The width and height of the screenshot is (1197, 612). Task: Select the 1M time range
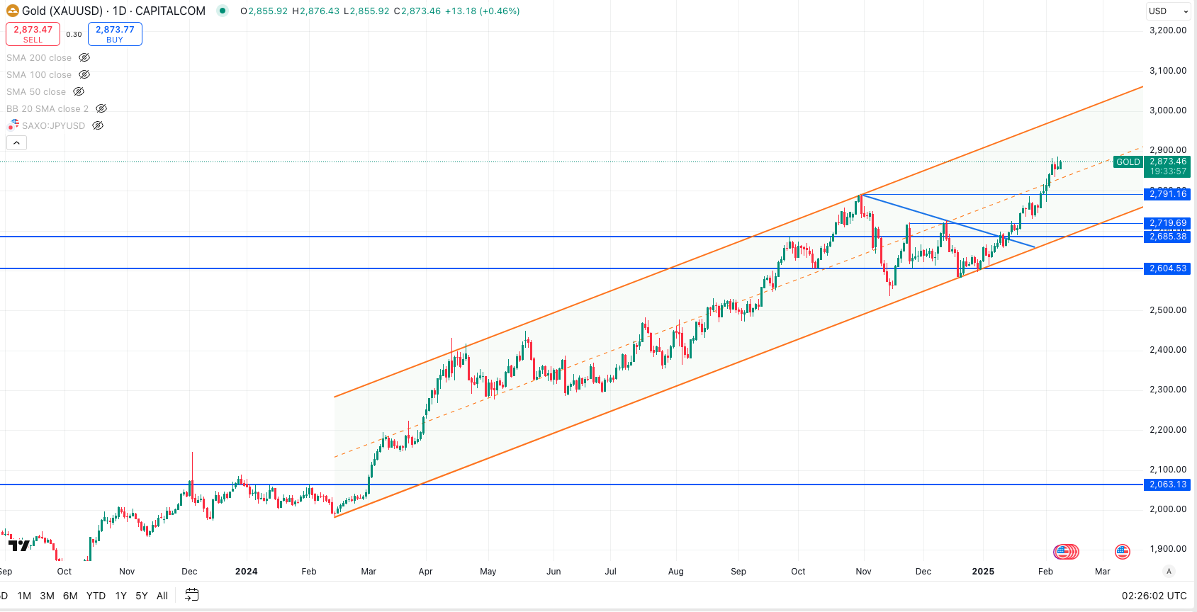coord(24,596)
